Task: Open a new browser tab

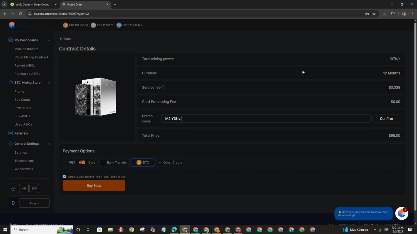Action: [115, 4]
